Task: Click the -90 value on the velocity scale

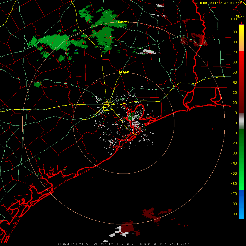Action: [234, 214]
